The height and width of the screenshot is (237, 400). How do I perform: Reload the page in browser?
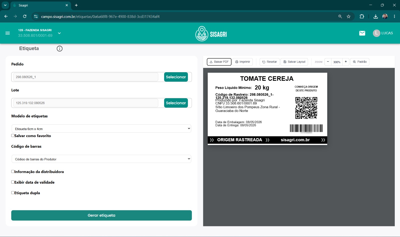click(x=24, y=16)
